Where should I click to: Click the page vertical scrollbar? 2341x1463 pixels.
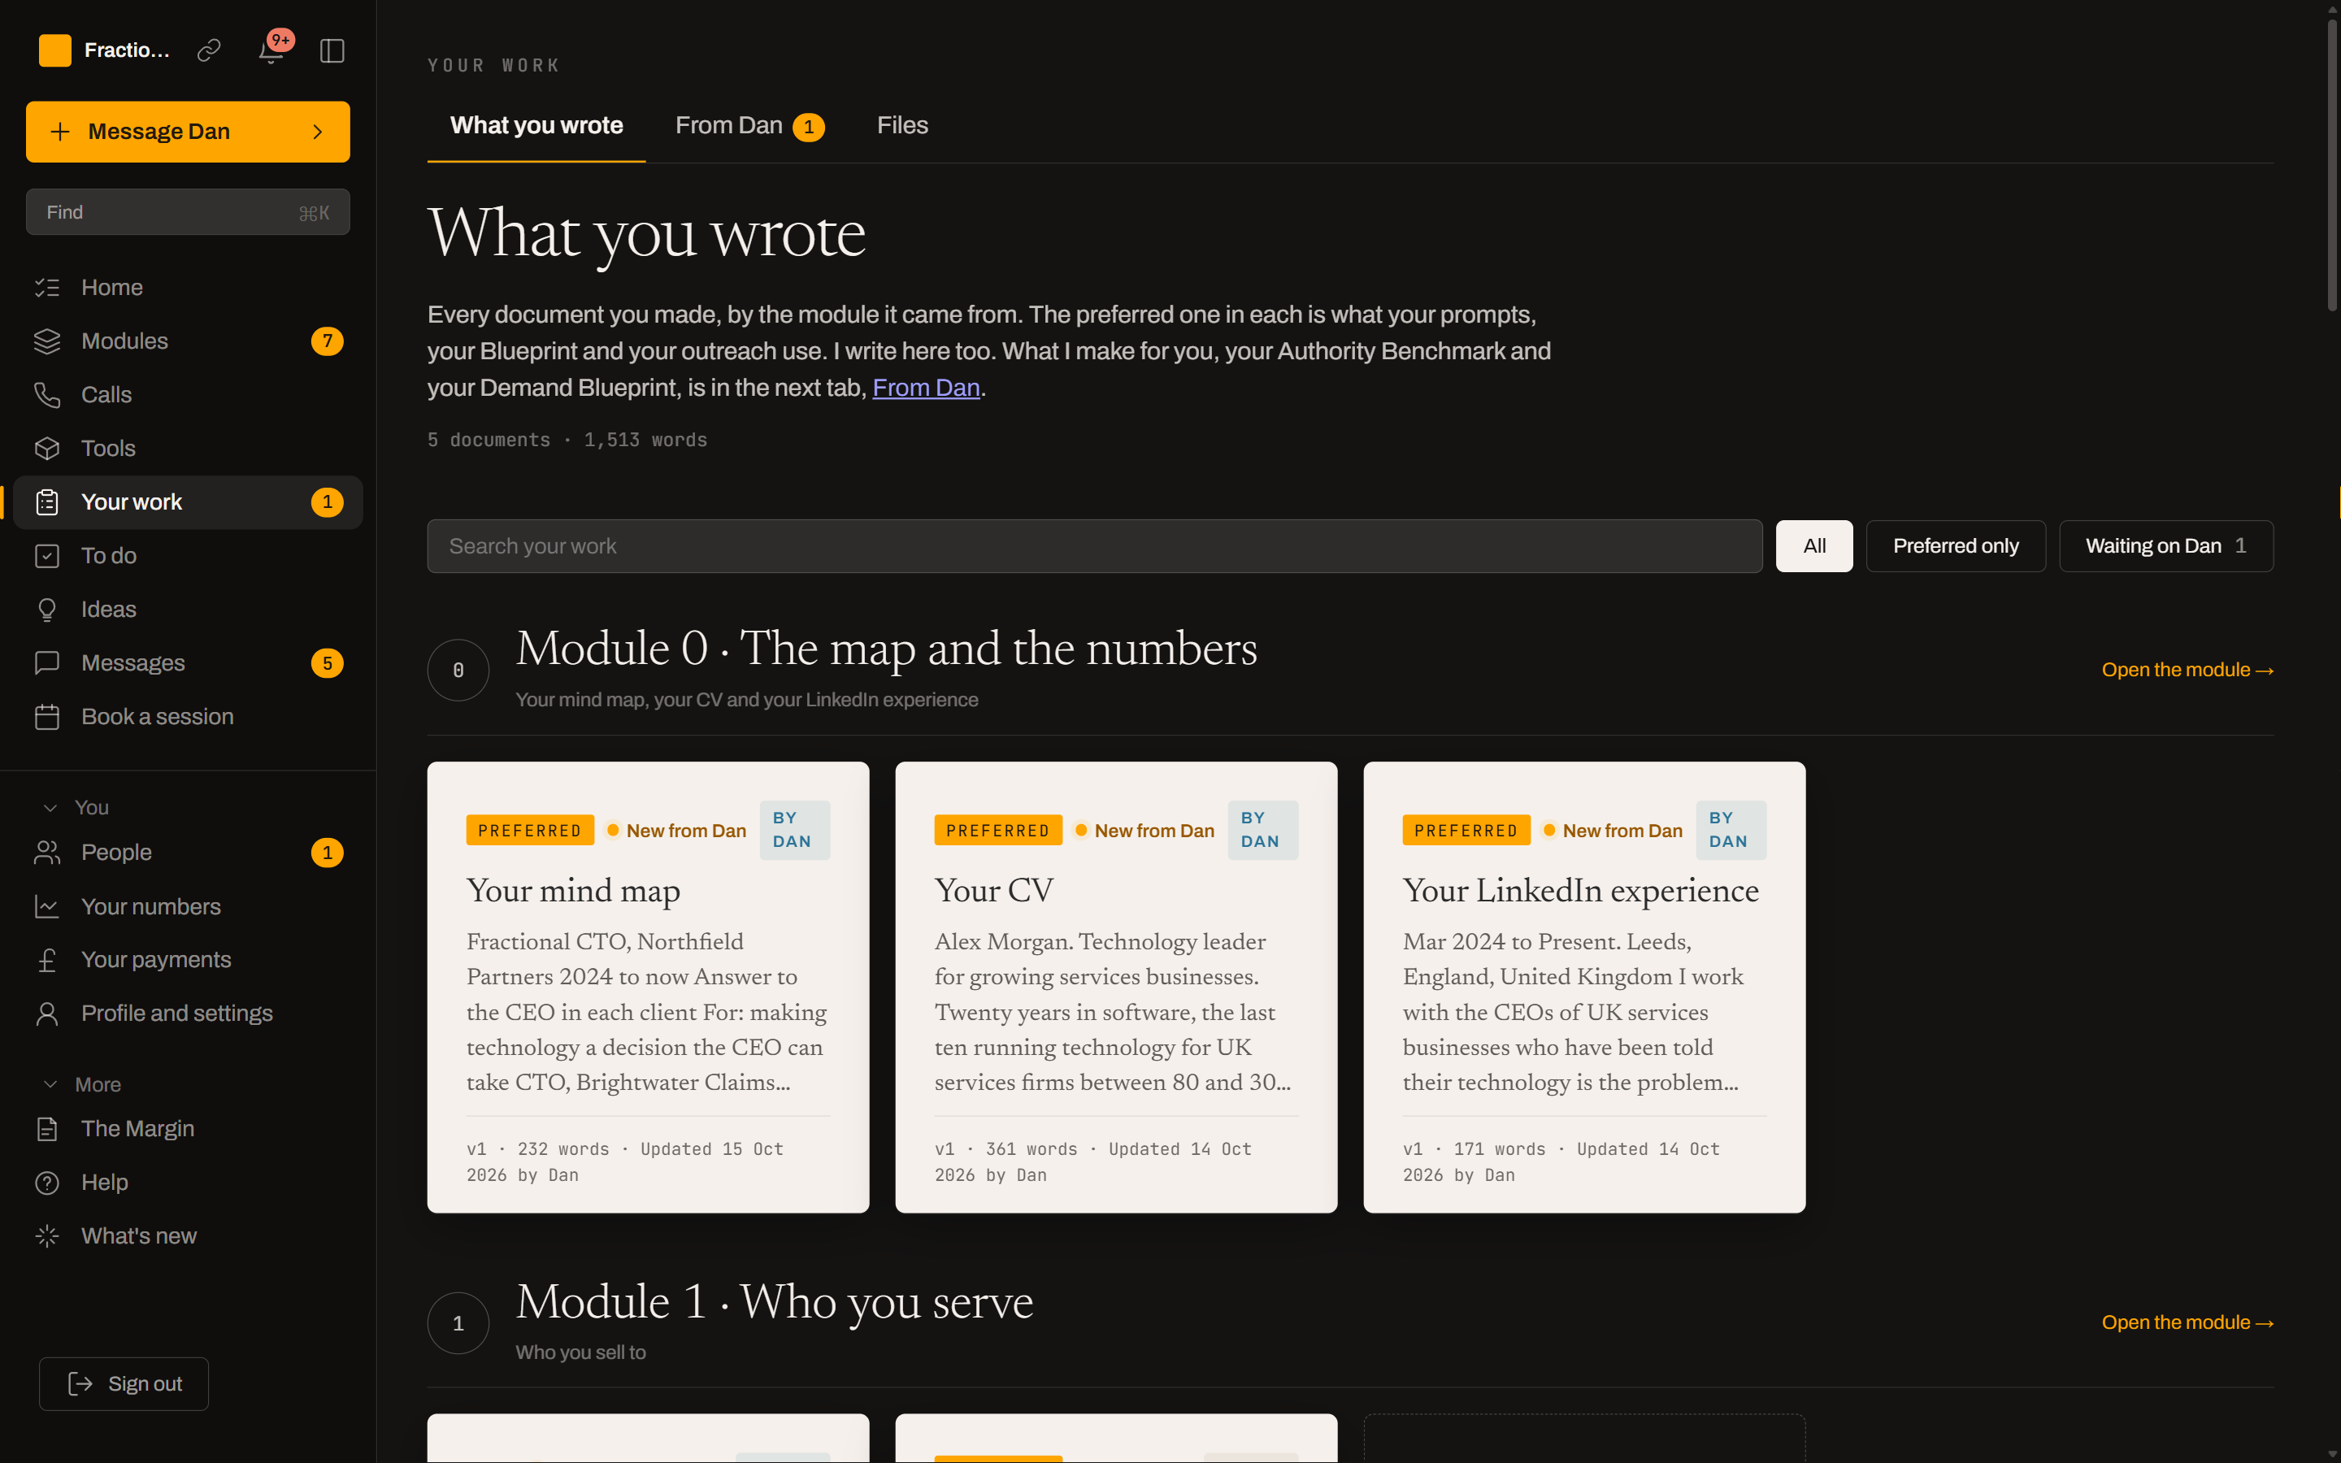click(x=2331, y=164)
